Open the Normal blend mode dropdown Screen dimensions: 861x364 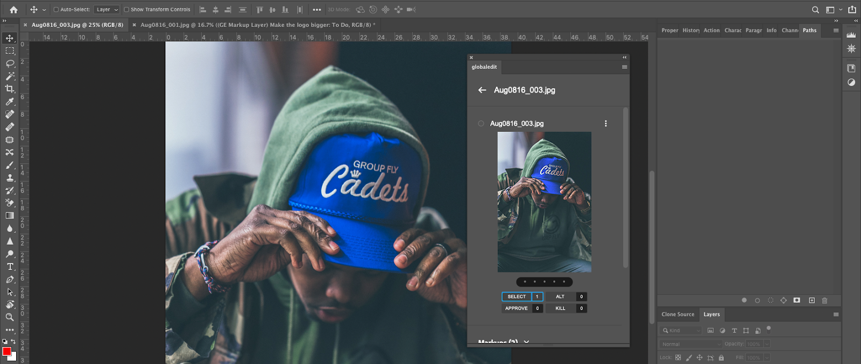(691, 344)
